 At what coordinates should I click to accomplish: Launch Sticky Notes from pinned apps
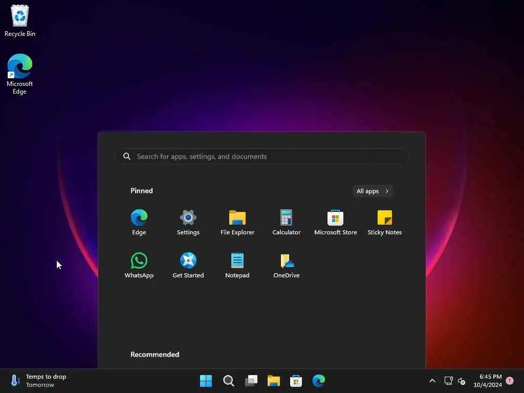point(385,223)
